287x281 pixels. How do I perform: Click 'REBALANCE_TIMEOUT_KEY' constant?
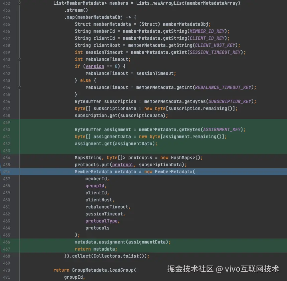tap(223, 87)
